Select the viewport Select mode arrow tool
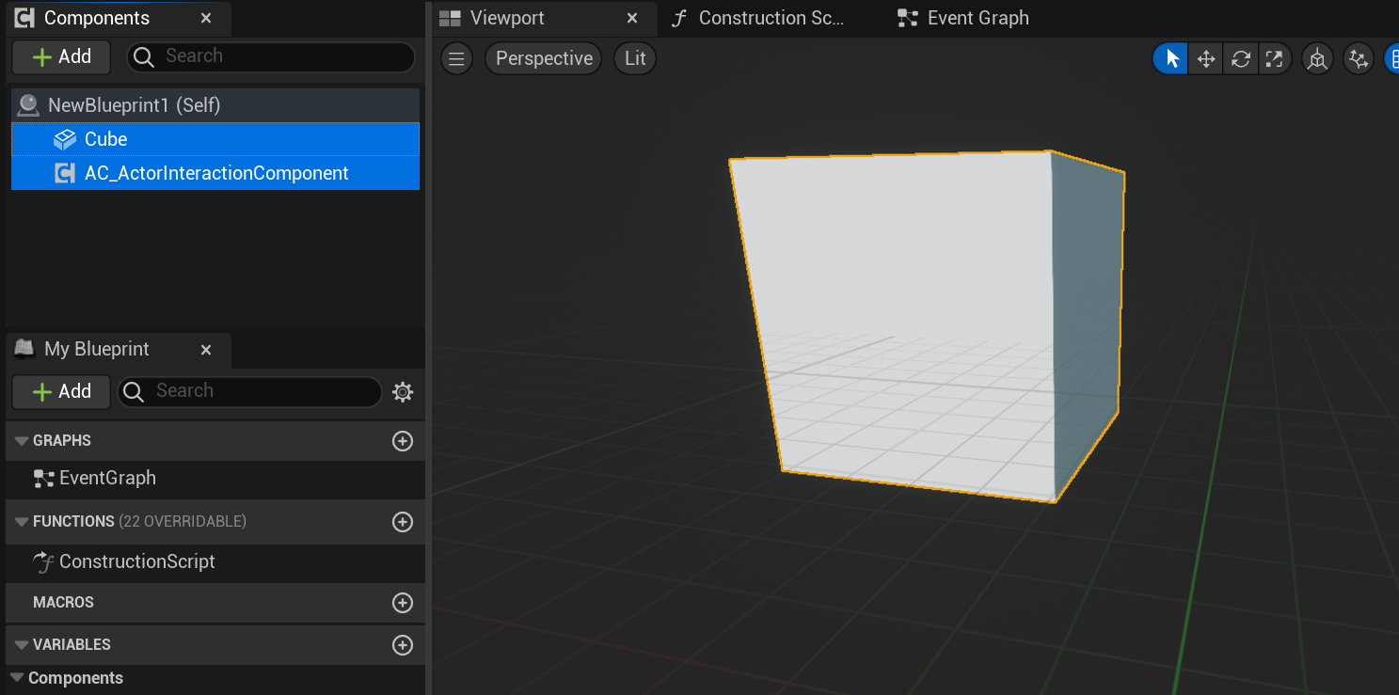 click(1172, 58)
